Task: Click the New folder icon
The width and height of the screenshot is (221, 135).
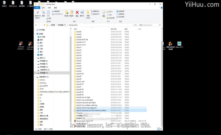Action: (x=88, y=13)
